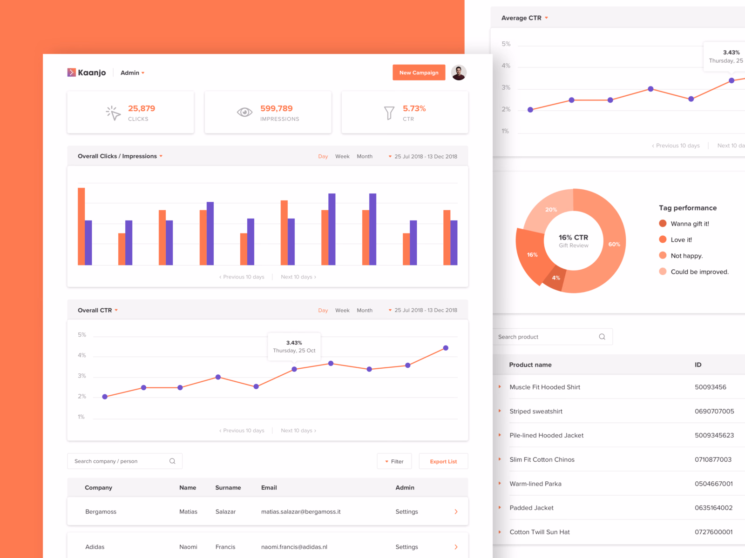Viewport: 745px width, 558px height.
Task: Click product ID 50093456
Action: tap(711, 387)
